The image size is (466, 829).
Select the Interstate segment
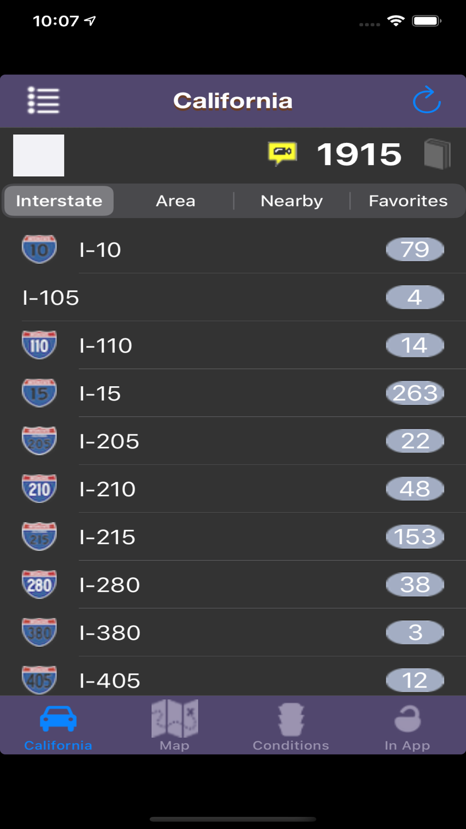pyautogui.click(x=59, y=201)
